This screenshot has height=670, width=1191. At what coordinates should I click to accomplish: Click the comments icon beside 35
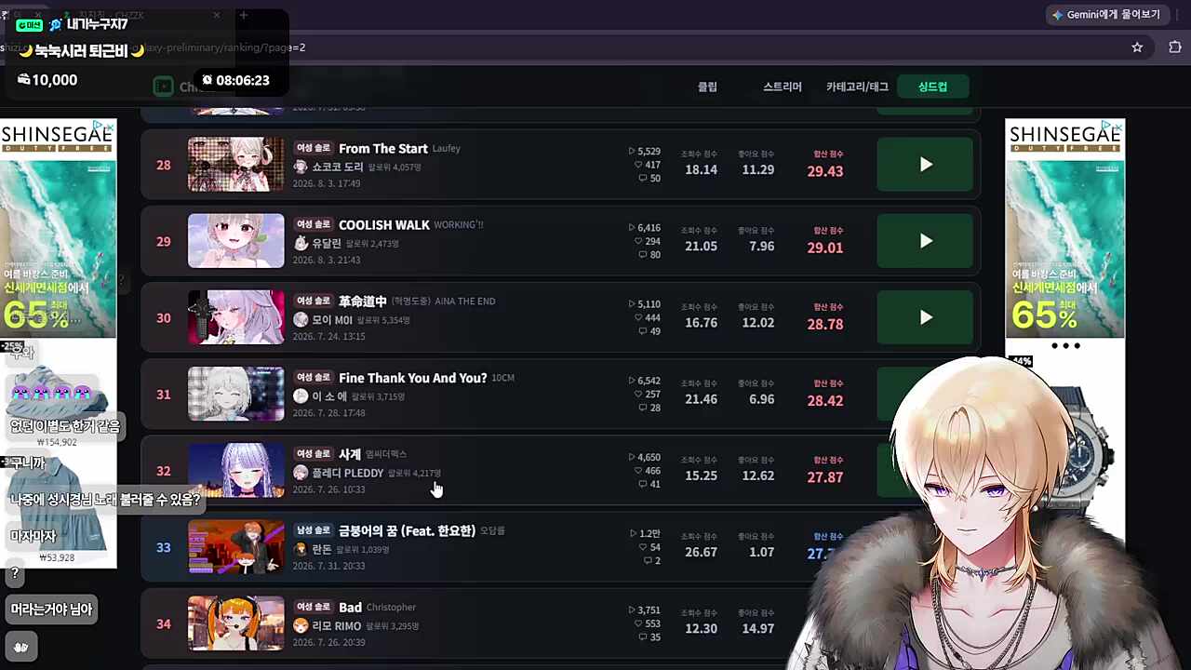pyautogui.click(x=643, y=637)
